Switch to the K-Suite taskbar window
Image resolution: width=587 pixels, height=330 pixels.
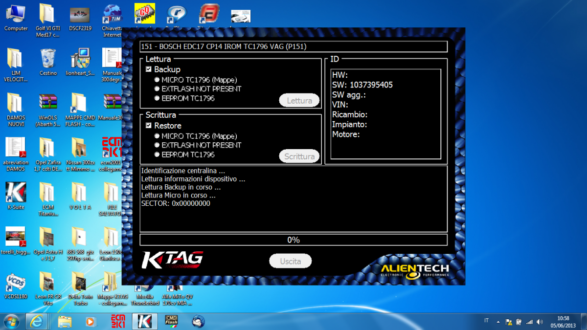click(145, 321)
